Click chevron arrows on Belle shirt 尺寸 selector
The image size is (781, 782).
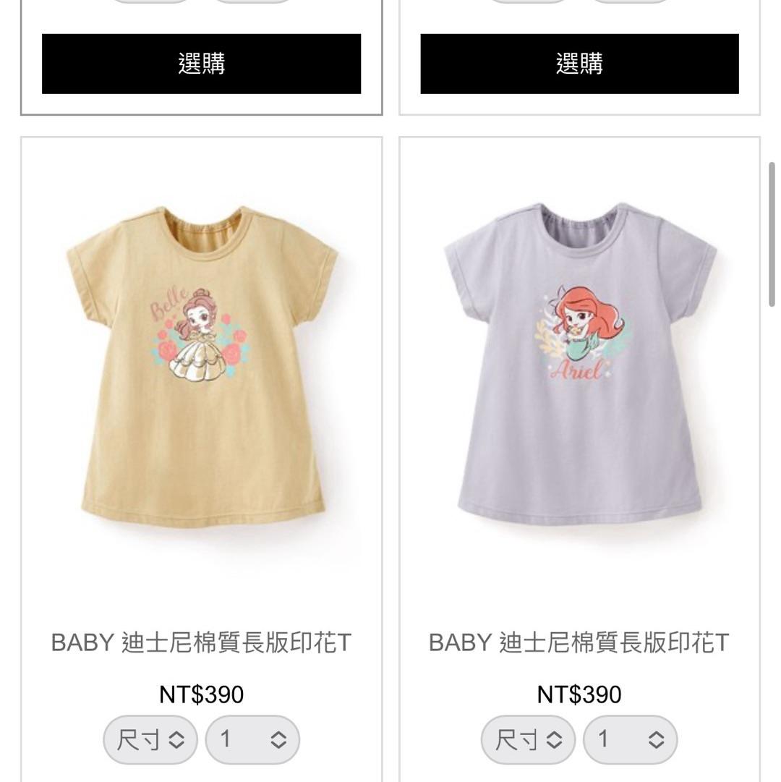click(x=177, y=739)
